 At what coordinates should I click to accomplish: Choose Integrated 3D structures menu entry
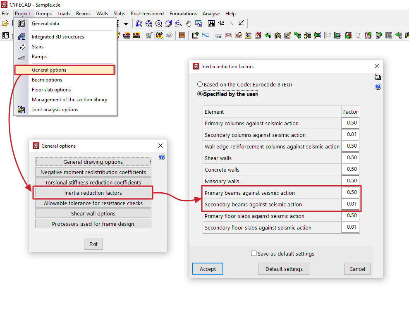coord(65,37)
